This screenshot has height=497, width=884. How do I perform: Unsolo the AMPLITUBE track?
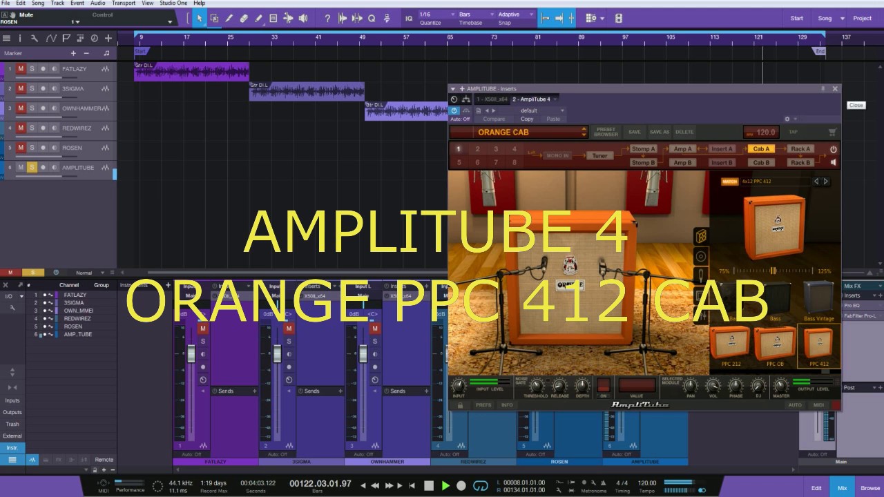click(x=32, y=167)
